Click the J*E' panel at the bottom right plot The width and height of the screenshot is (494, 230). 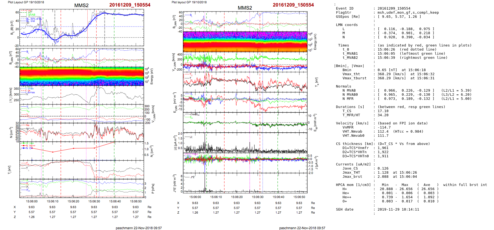pyautogui.click(x=245, y=183)
